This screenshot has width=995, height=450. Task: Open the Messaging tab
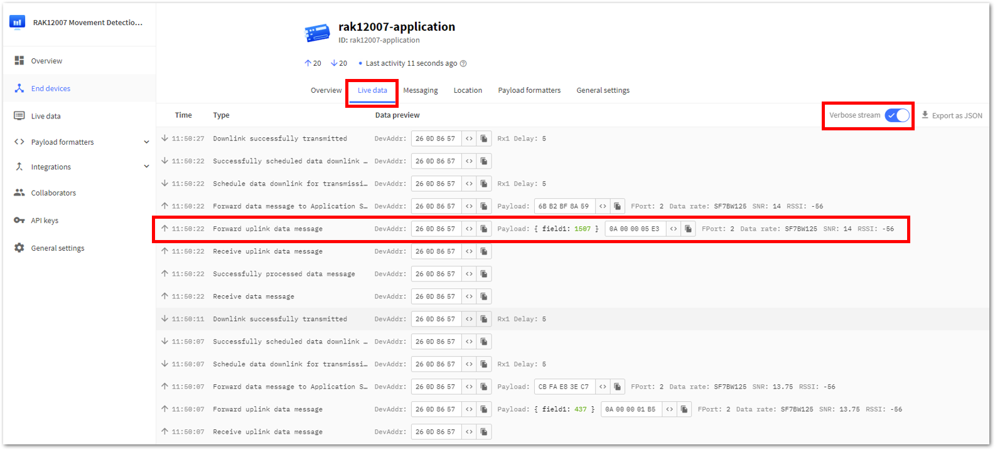(421, 90)
